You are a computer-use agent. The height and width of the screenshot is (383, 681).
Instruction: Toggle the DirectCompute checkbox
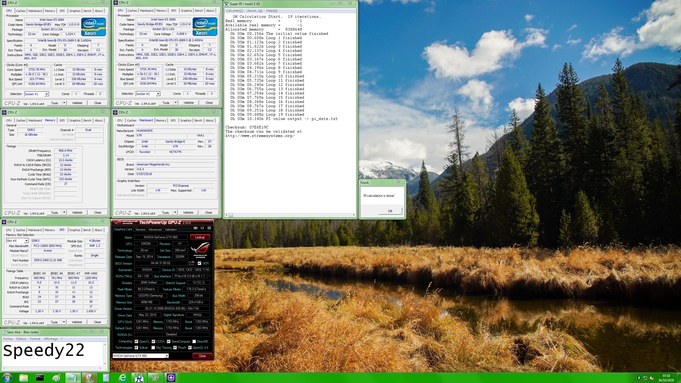[169, 342]
